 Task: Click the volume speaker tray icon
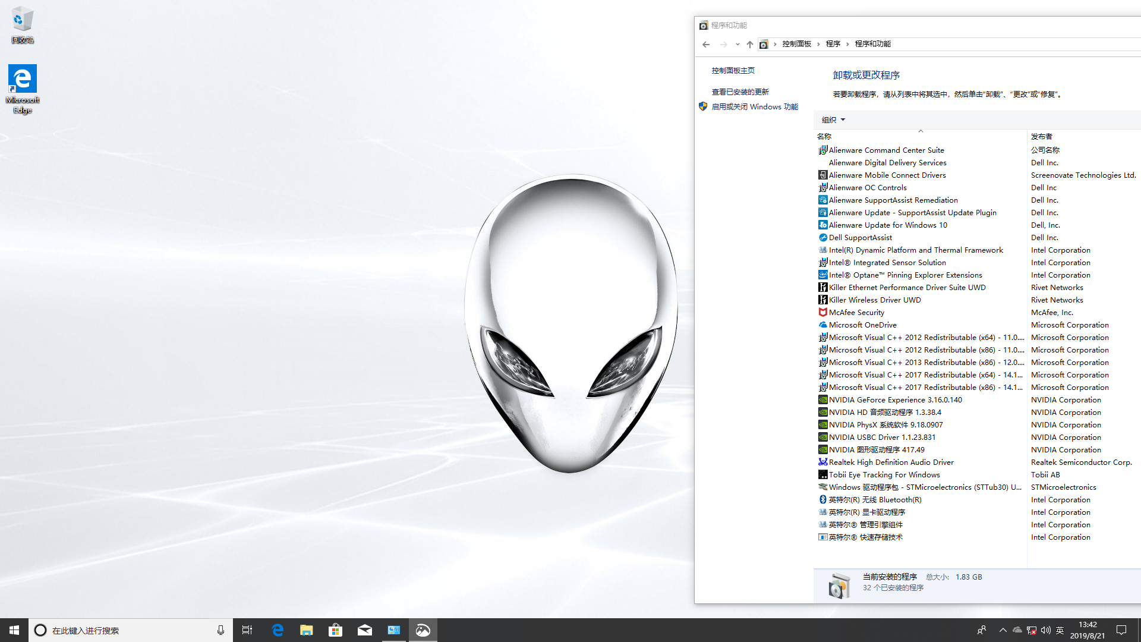click(1046, 630)
